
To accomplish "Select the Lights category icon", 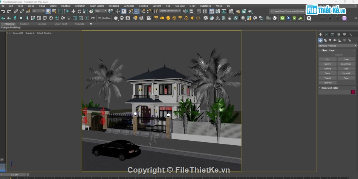I will tap(330, 40).
